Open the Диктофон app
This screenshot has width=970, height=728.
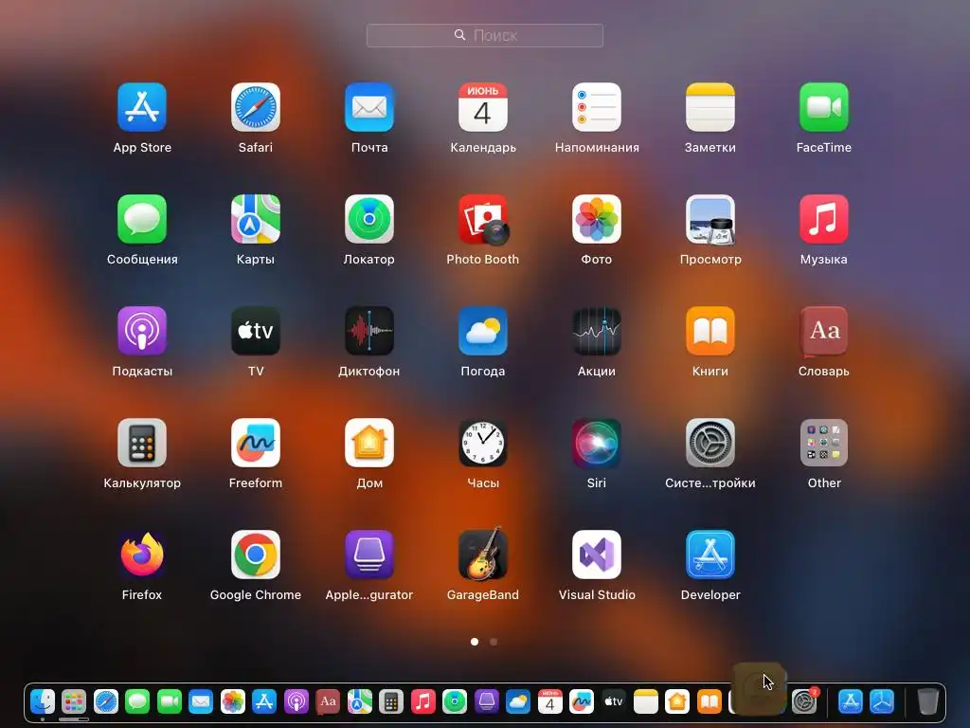coord(369,331)
